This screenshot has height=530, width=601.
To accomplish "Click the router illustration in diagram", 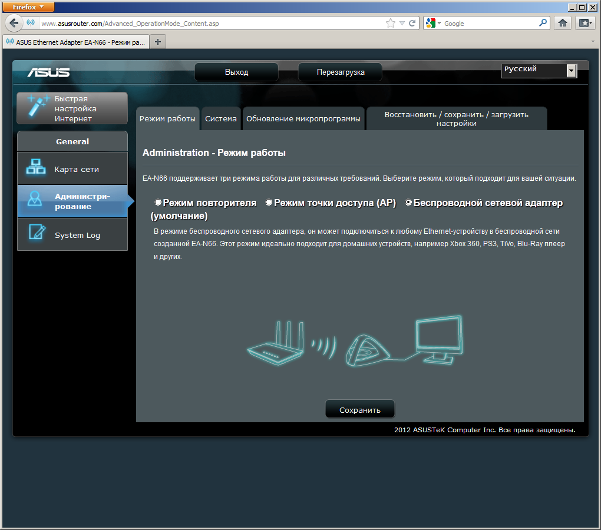I will click(x=276, y=343).
